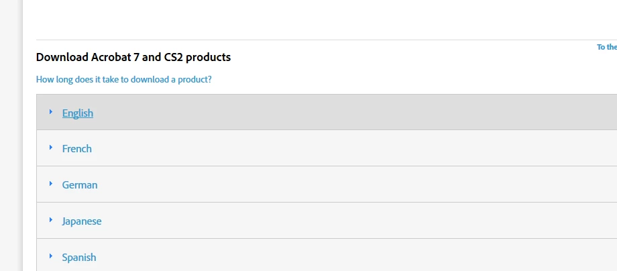Click the 'Download Acrobat 7 and CS2 products' heading
Image resolution: width=617 pixels, height=271 pixels.
(x=133, y=58)
